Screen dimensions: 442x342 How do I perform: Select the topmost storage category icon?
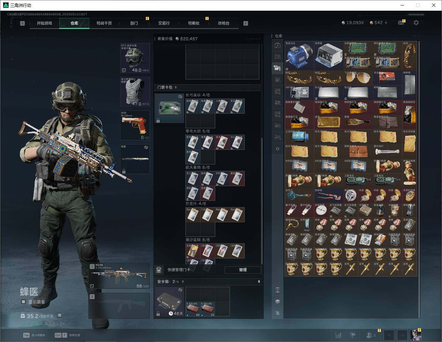point(277,45)
